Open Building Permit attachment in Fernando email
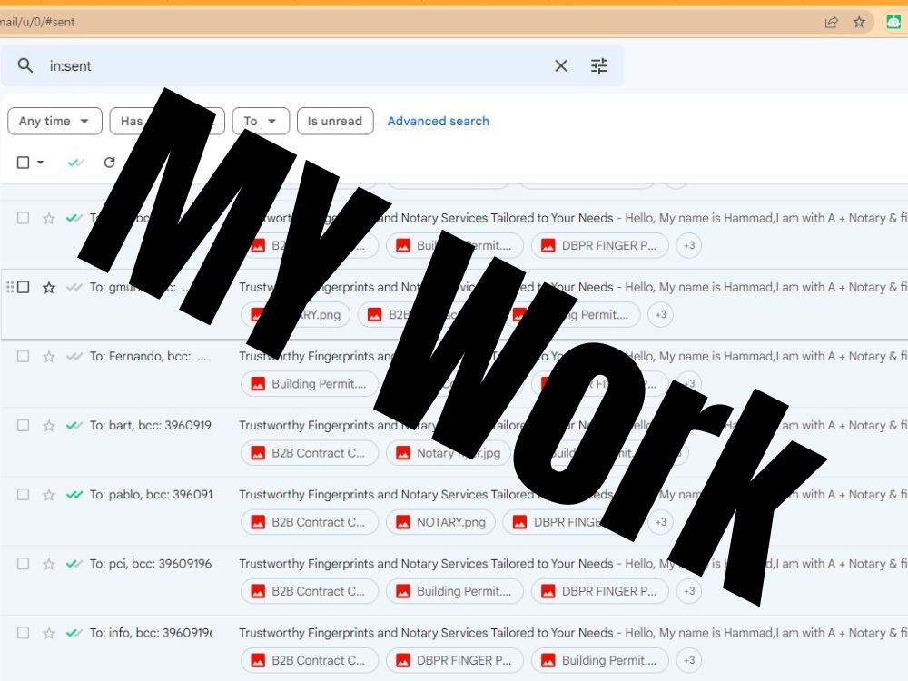Viewport: 908px width, 681px height. click(310, 384)
